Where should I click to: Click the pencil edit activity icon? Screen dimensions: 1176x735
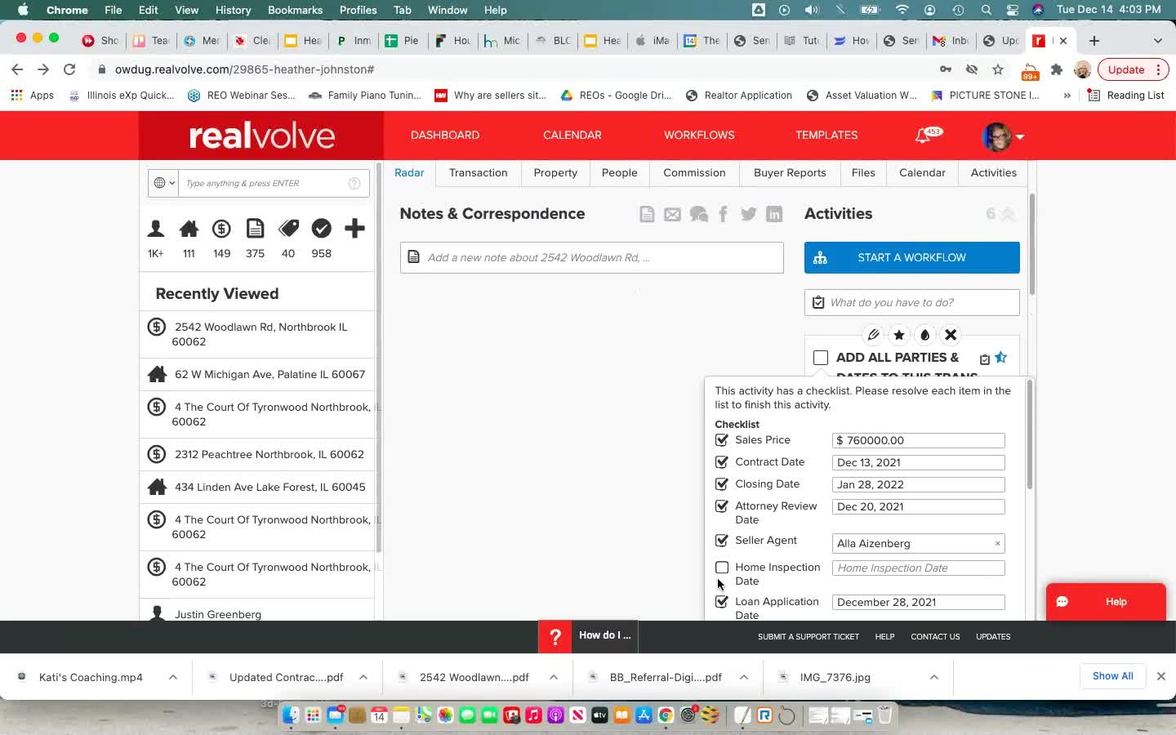tap(873, 335)
